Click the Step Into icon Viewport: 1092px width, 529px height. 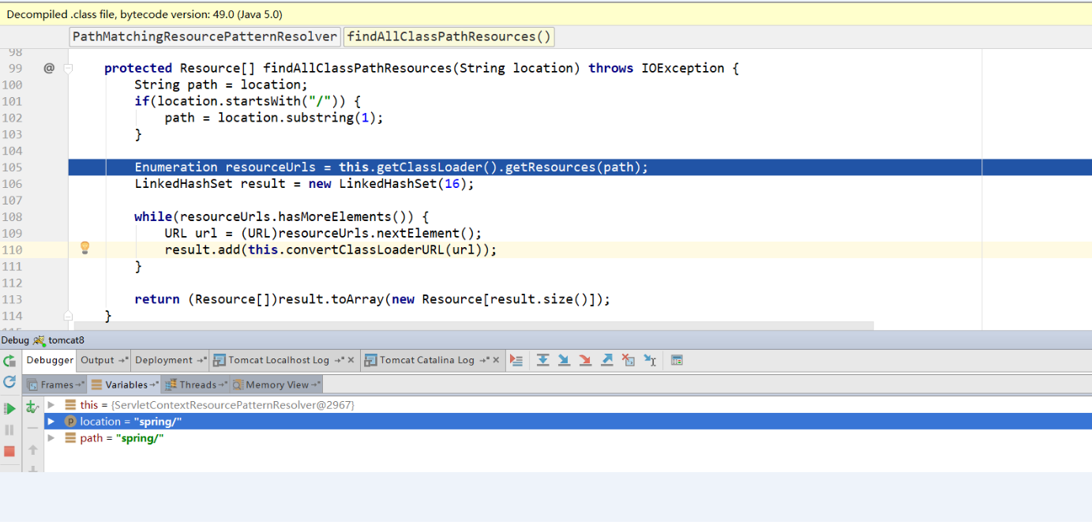[564, 360]
